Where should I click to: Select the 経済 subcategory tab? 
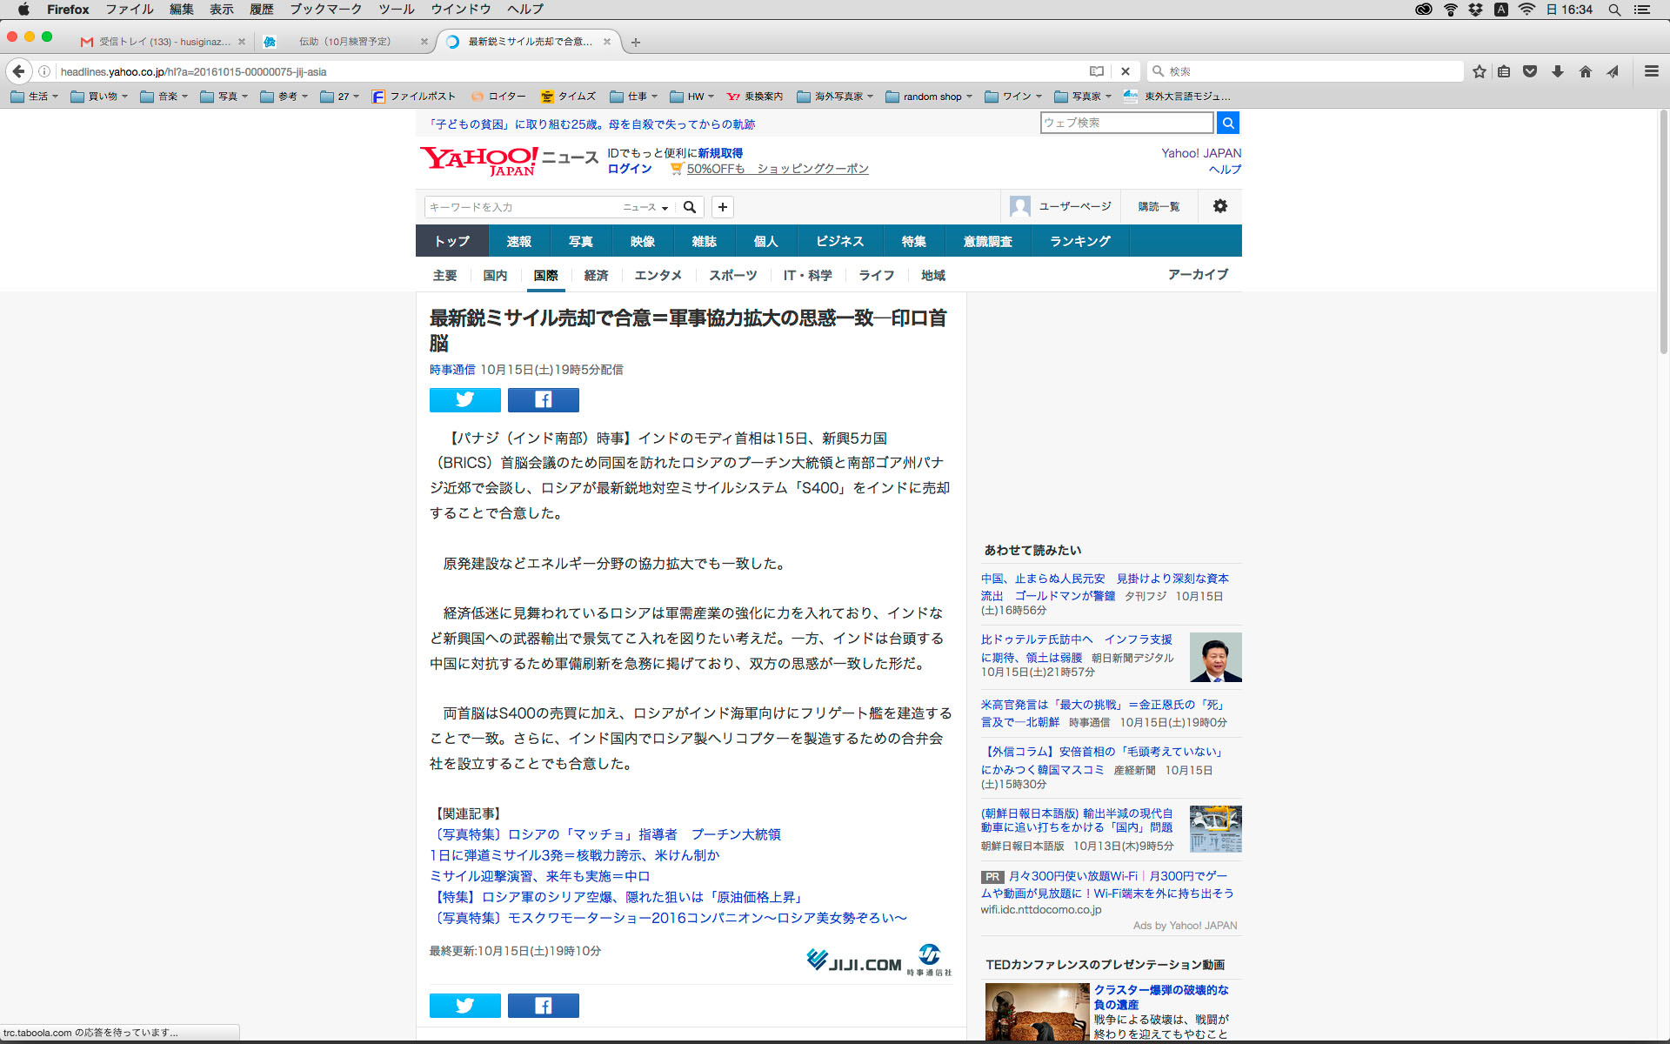coord(596,275)
